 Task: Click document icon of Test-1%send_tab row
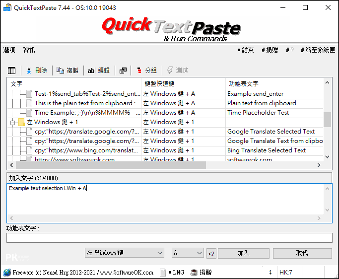point(29,94)
